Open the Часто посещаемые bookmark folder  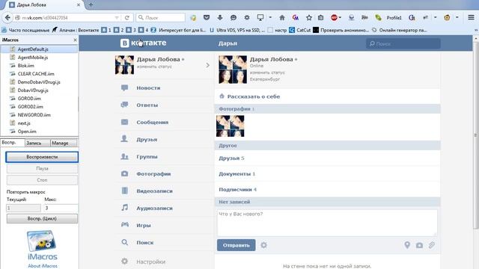point(25,30)
